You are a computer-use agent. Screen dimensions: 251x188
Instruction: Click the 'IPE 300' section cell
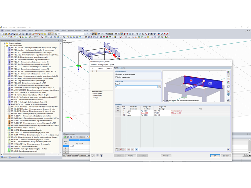pos(162,113)
